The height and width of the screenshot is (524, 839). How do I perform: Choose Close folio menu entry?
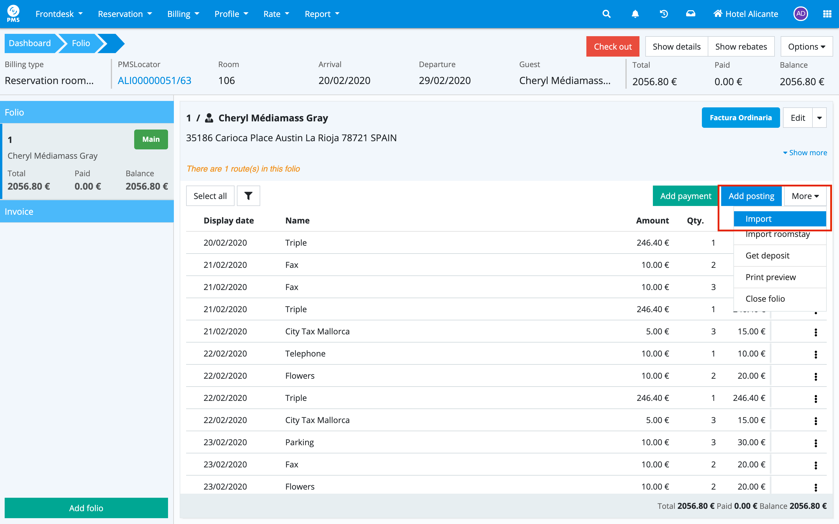765,299
